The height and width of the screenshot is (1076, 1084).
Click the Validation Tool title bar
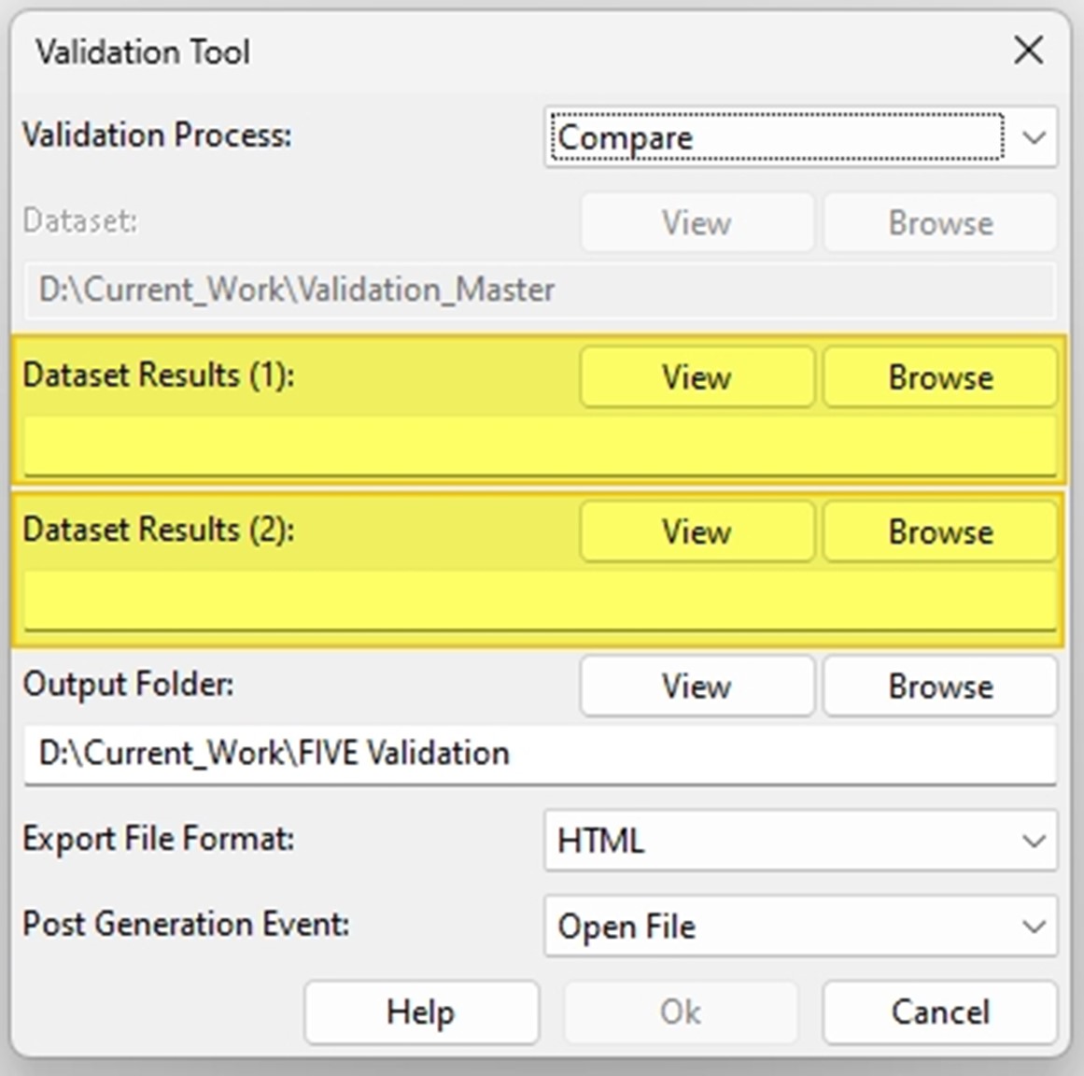(373, 51)
